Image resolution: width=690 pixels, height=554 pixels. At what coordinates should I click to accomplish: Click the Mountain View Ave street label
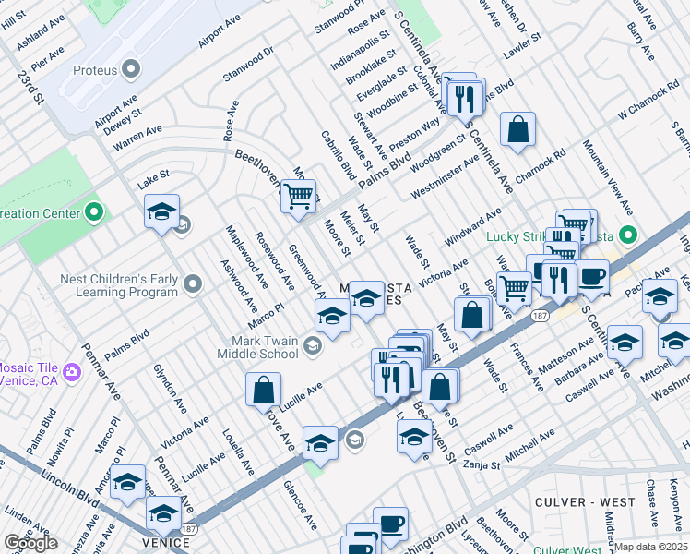[x=608, y=177]
